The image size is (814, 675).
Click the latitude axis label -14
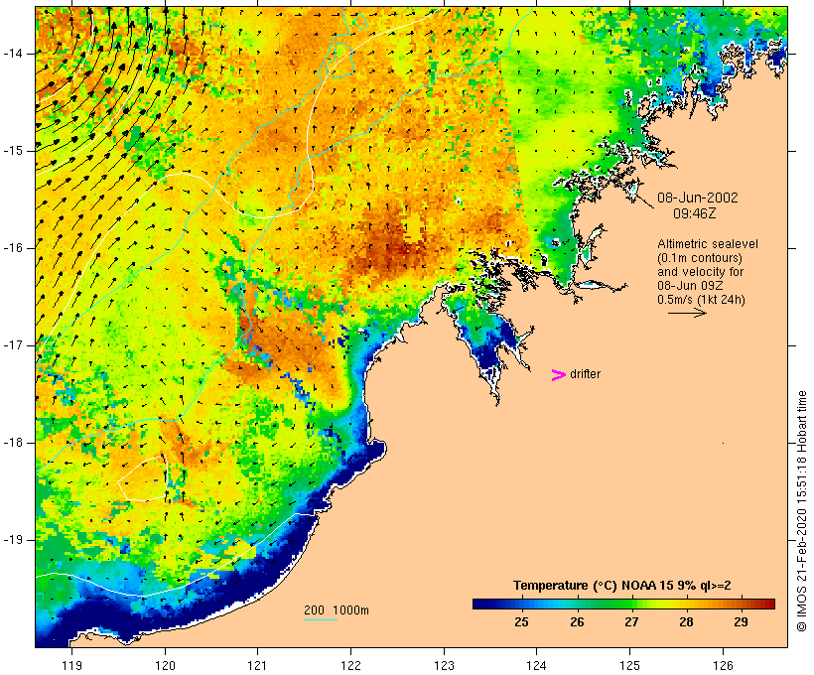13,54
